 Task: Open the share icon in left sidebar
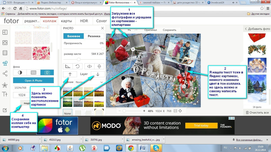point(5,73)
